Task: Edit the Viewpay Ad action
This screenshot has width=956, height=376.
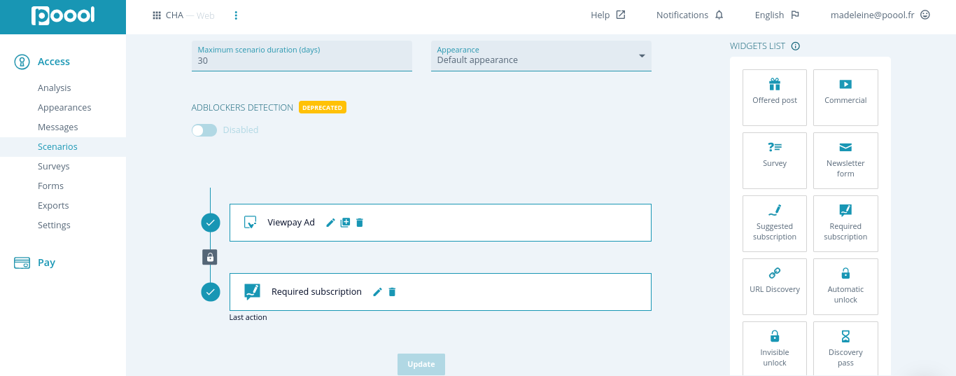Action: pyautogui.click(x=331, y=223)
